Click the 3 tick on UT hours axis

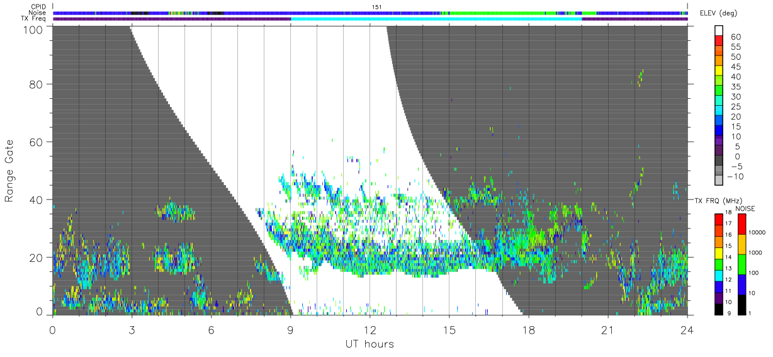pos(132,330)
